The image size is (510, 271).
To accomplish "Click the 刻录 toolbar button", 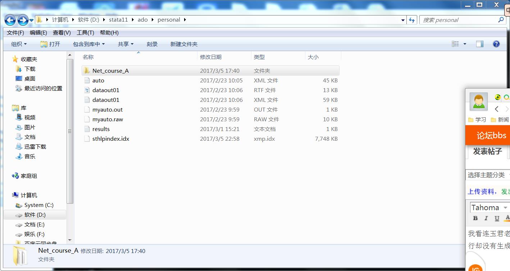I will [152, 44].
